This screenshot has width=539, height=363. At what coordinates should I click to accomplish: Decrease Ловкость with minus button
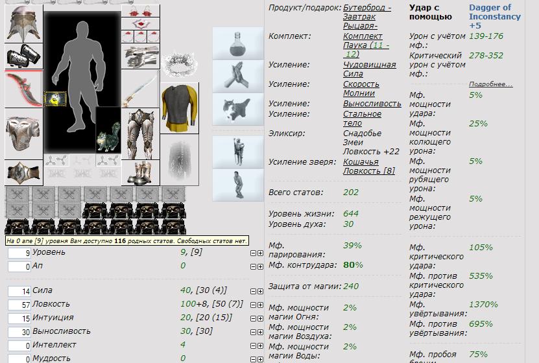pyautogui.click(x=253, y=305)
